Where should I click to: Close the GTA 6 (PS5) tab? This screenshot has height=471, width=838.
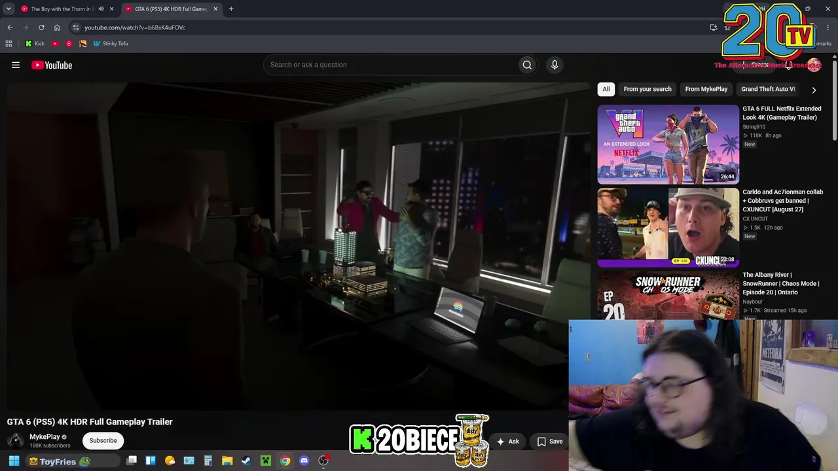coord(215,9)
